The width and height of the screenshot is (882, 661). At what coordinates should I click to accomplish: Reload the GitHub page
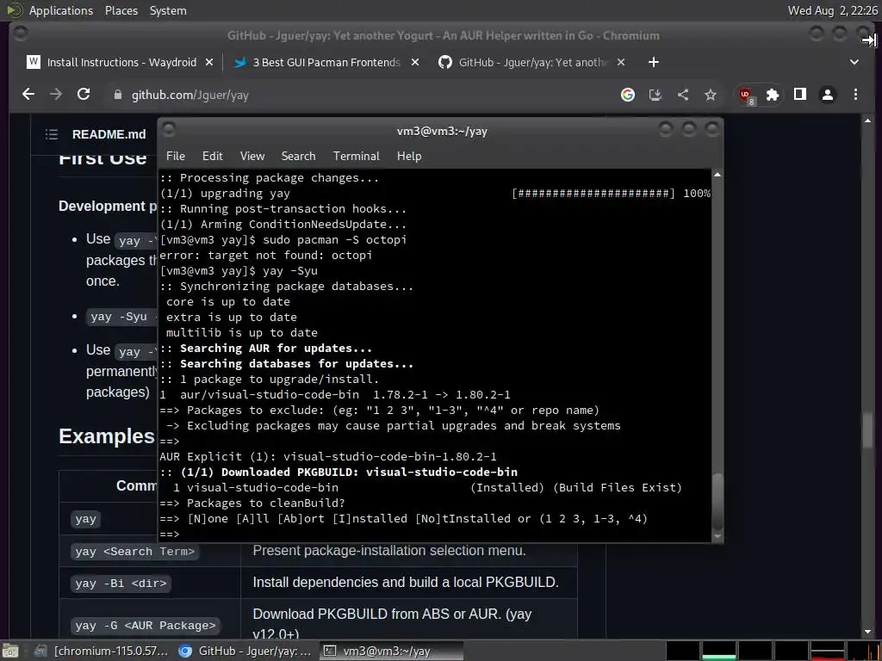click(84, 95)
